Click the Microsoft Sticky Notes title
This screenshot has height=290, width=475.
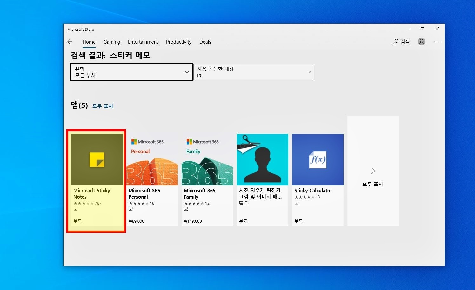(92, 193)
